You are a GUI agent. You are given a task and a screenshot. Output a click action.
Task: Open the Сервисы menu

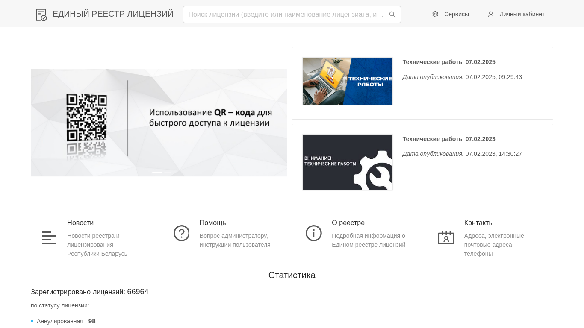pos(451,14)
